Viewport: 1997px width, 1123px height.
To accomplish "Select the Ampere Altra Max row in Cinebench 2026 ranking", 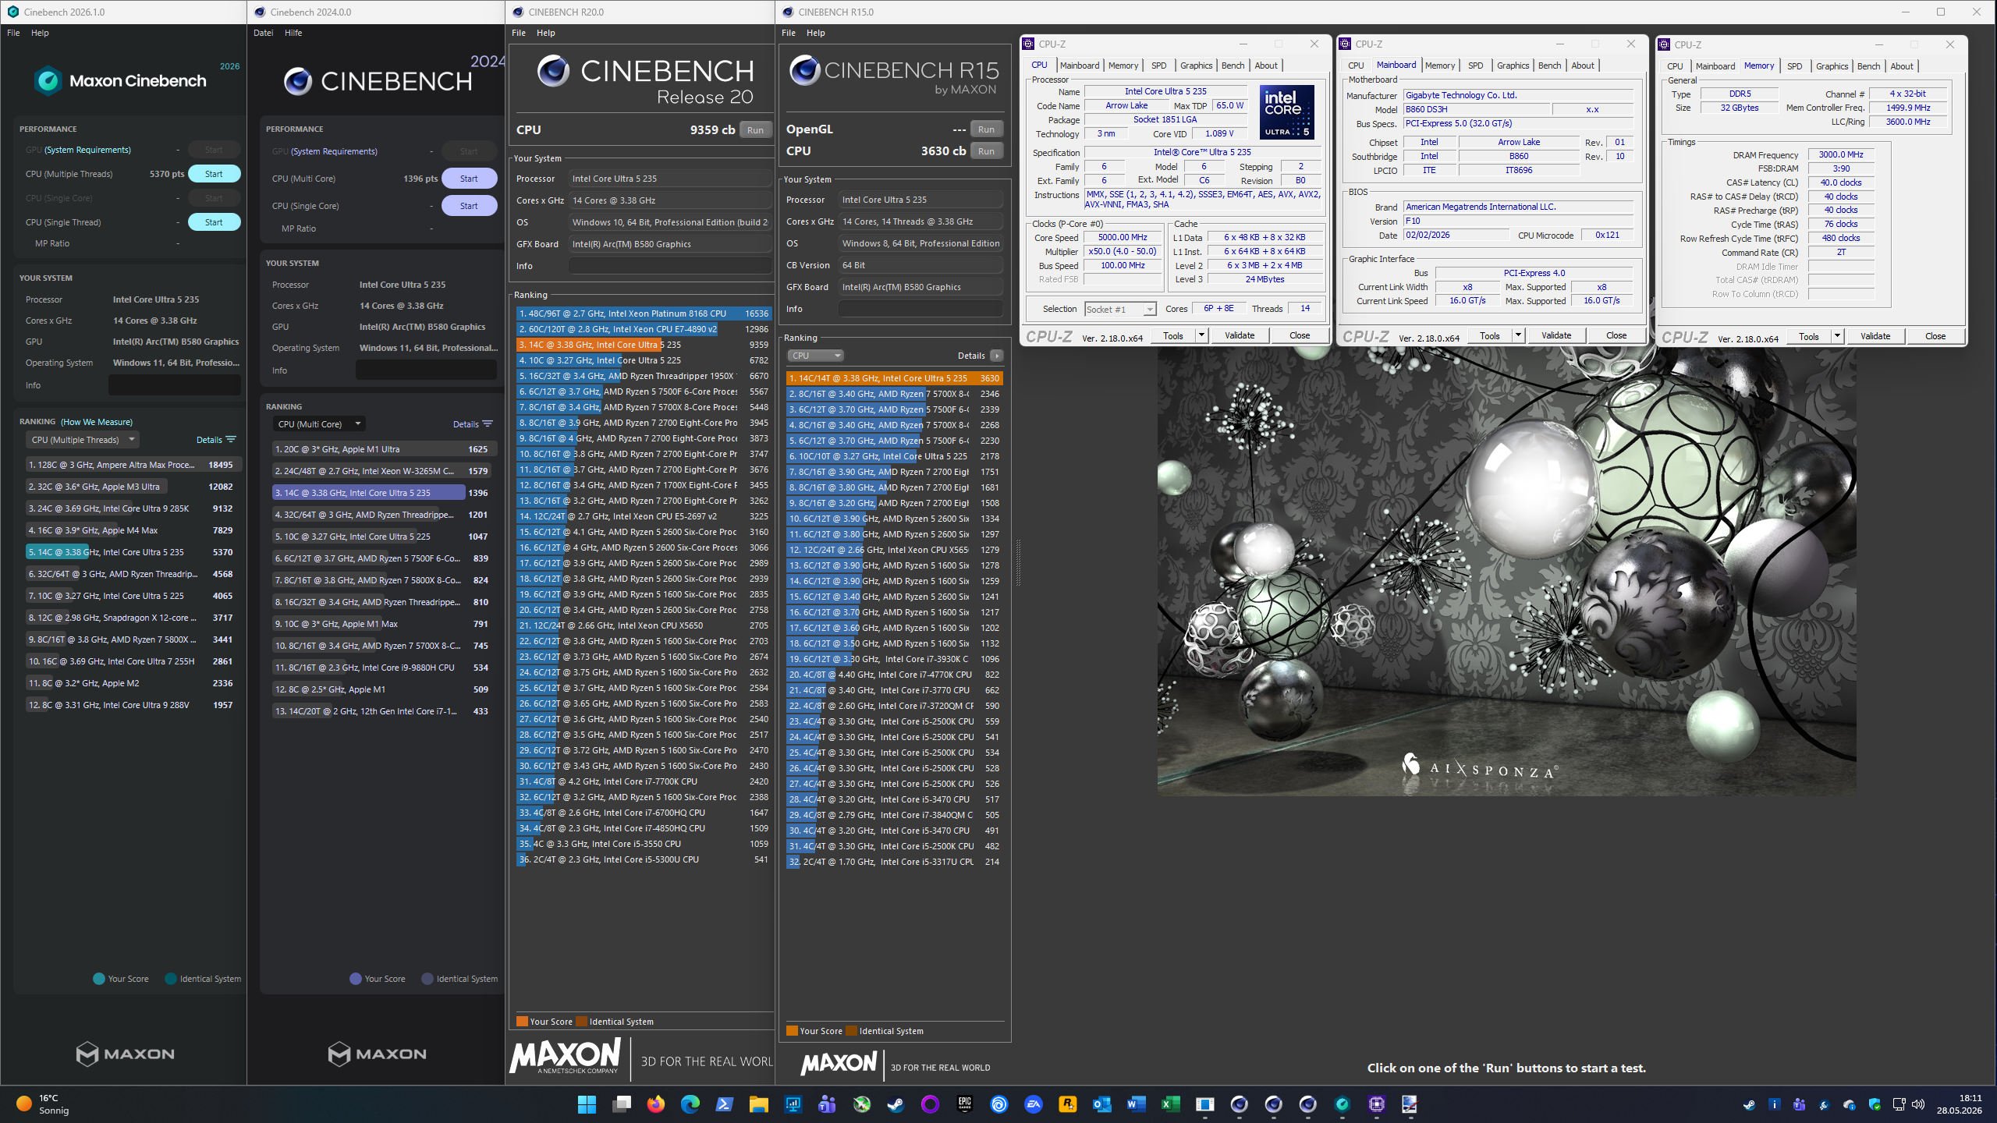I will coord(133,465).
